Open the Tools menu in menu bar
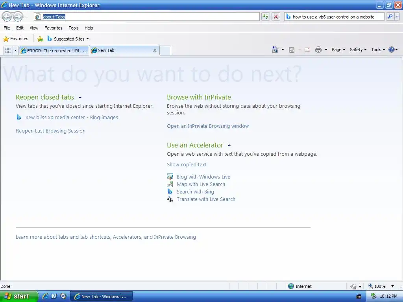This screenshot has height=302, width=403. coord(74,28)
